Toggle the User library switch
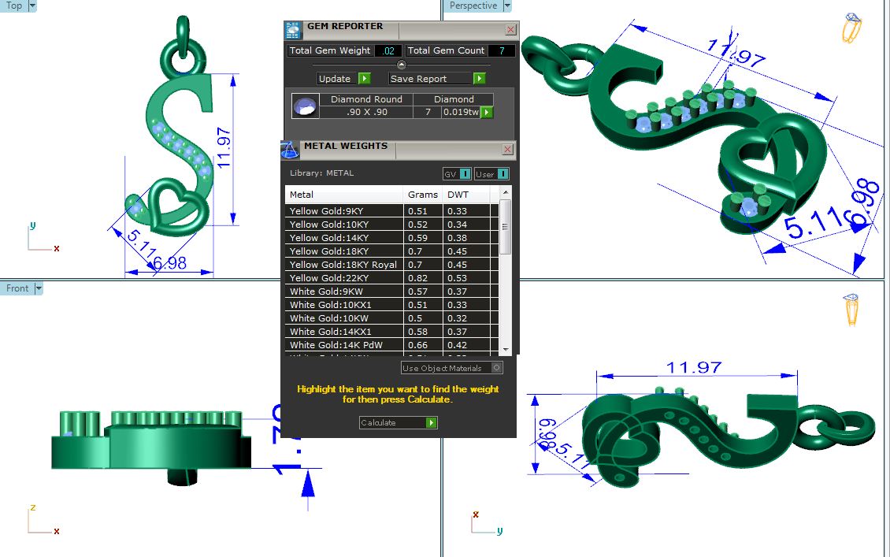 pyautogui.click(x=491, y=174)
